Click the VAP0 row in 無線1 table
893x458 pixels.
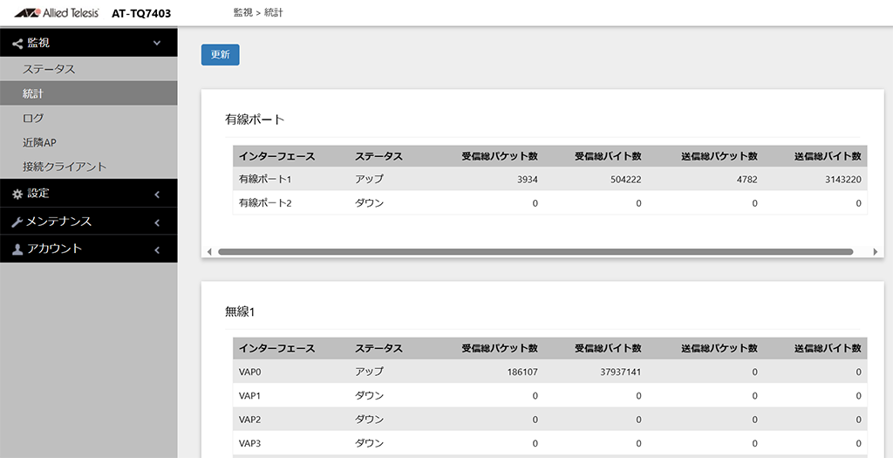[549, 372]
